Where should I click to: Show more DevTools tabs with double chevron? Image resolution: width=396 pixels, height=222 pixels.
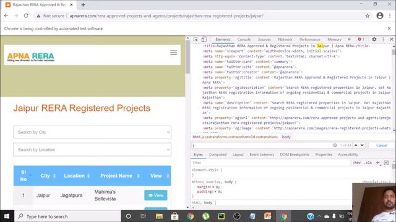point(349,39)
